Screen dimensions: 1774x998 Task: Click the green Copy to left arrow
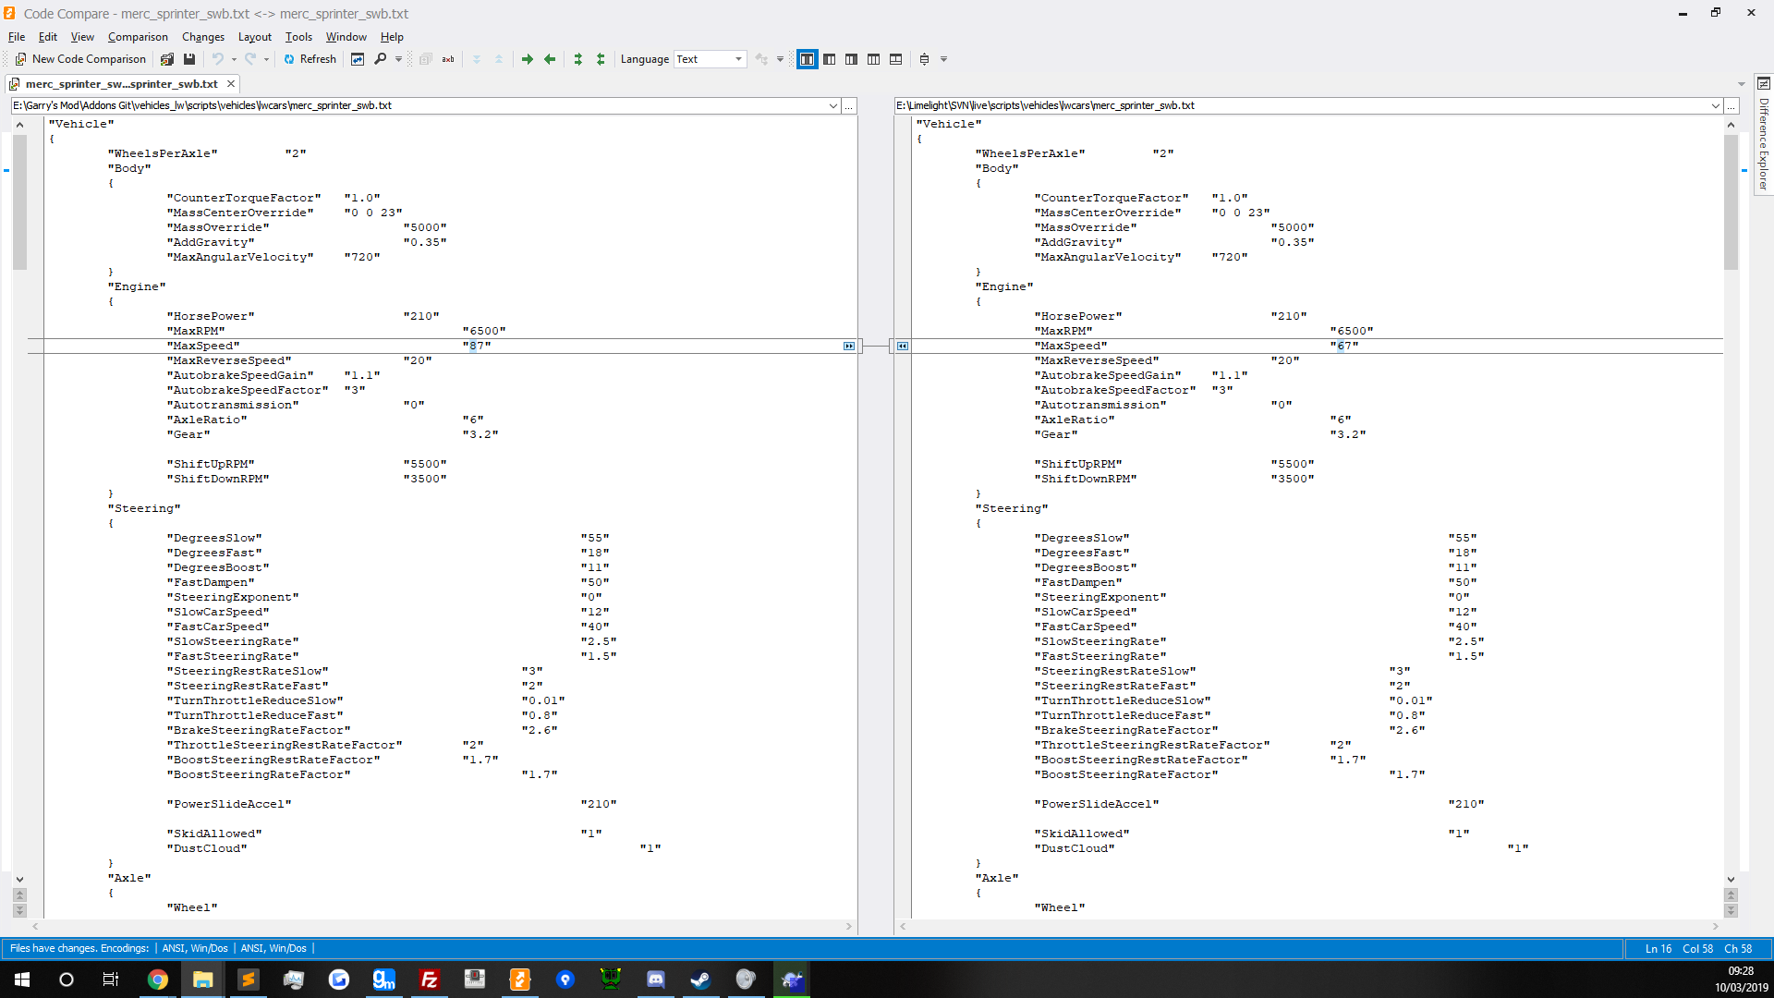pos(550,59)
